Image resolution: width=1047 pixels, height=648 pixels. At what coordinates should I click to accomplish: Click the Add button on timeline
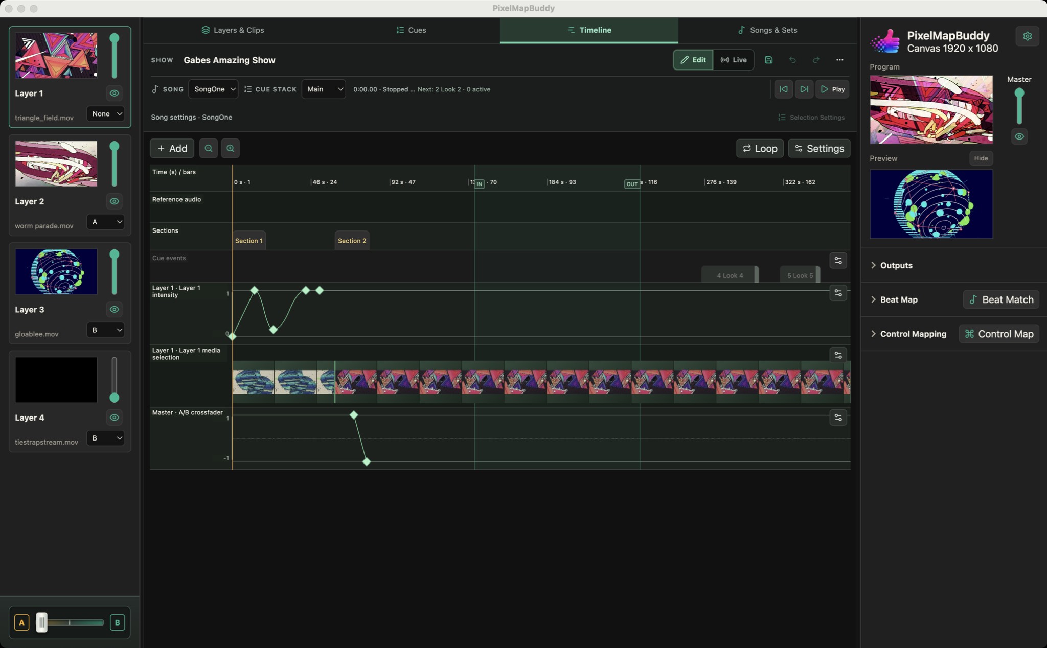pos(172,148)
